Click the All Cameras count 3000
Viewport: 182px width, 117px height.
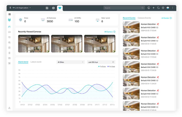coord(50,21)
